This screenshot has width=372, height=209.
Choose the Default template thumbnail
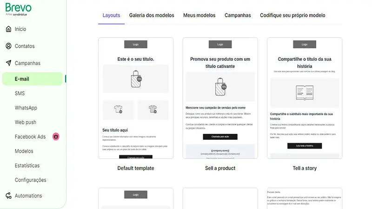[x=136, y=98]
